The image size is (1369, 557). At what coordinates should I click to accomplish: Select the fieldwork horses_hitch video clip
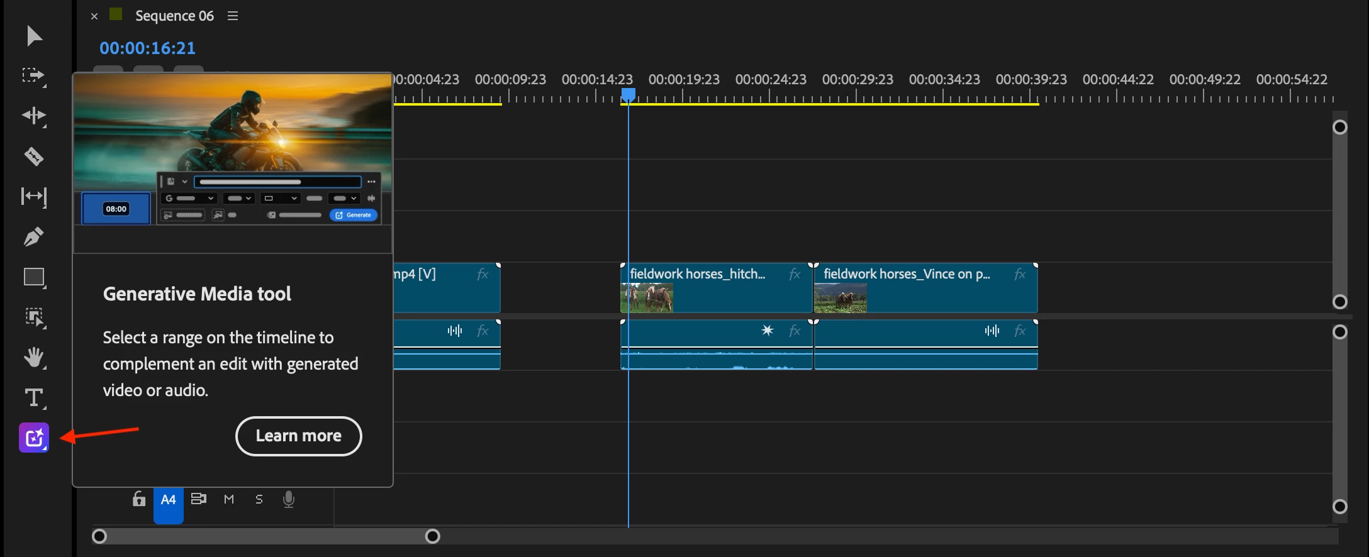[x=716, y=288]
